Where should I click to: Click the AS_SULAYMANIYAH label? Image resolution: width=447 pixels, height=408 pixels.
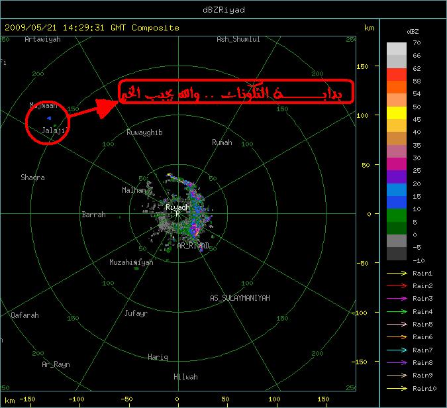point(240,298)
